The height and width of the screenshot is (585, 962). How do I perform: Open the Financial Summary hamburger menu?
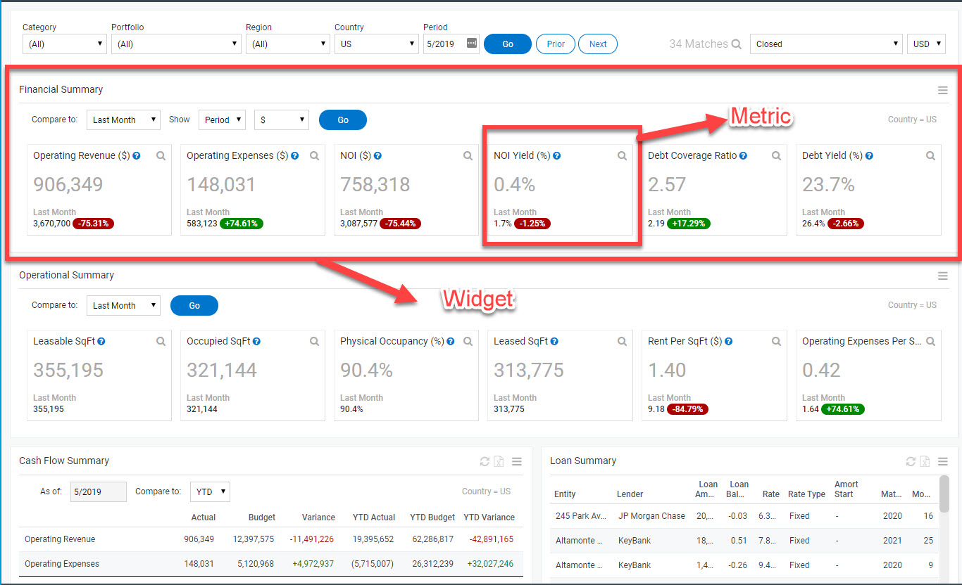coord(942,90)
